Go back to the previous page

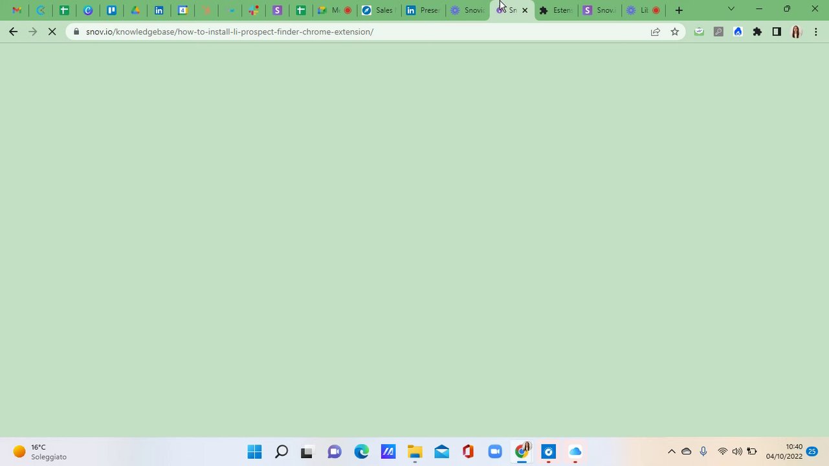pos(13,31)
